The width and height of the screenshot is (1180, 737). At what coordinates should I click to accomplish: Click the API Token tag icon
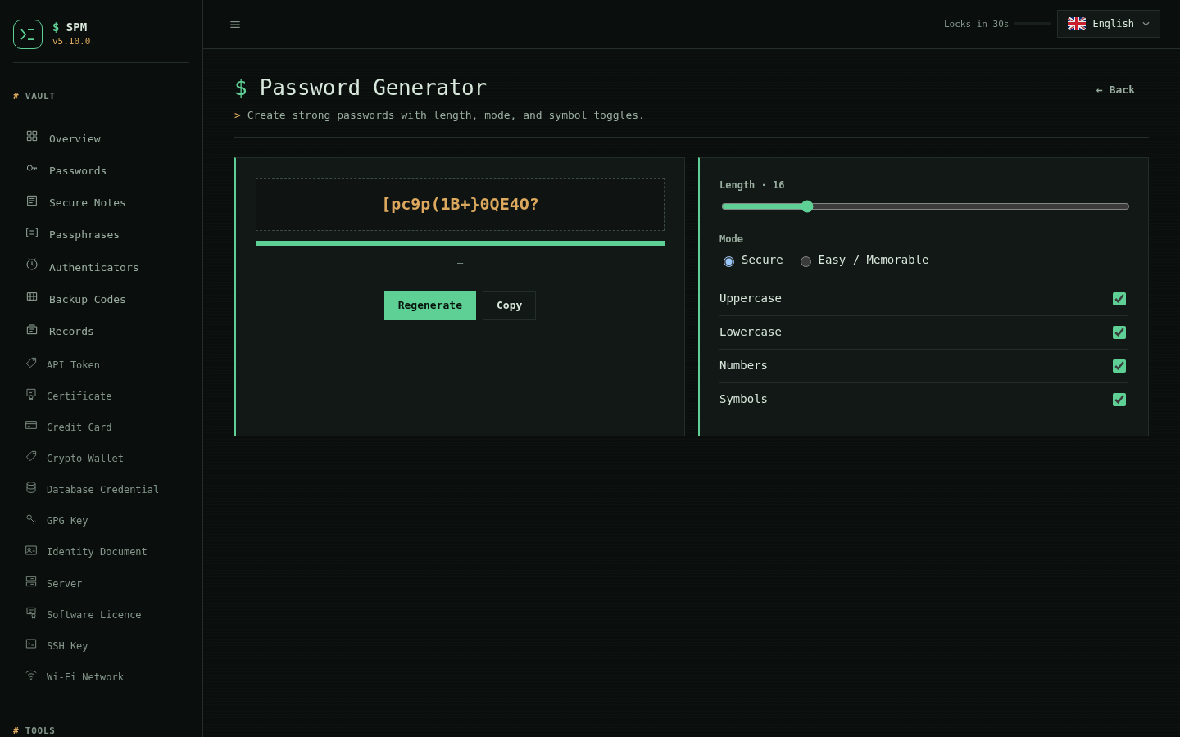tap(31, 363)
